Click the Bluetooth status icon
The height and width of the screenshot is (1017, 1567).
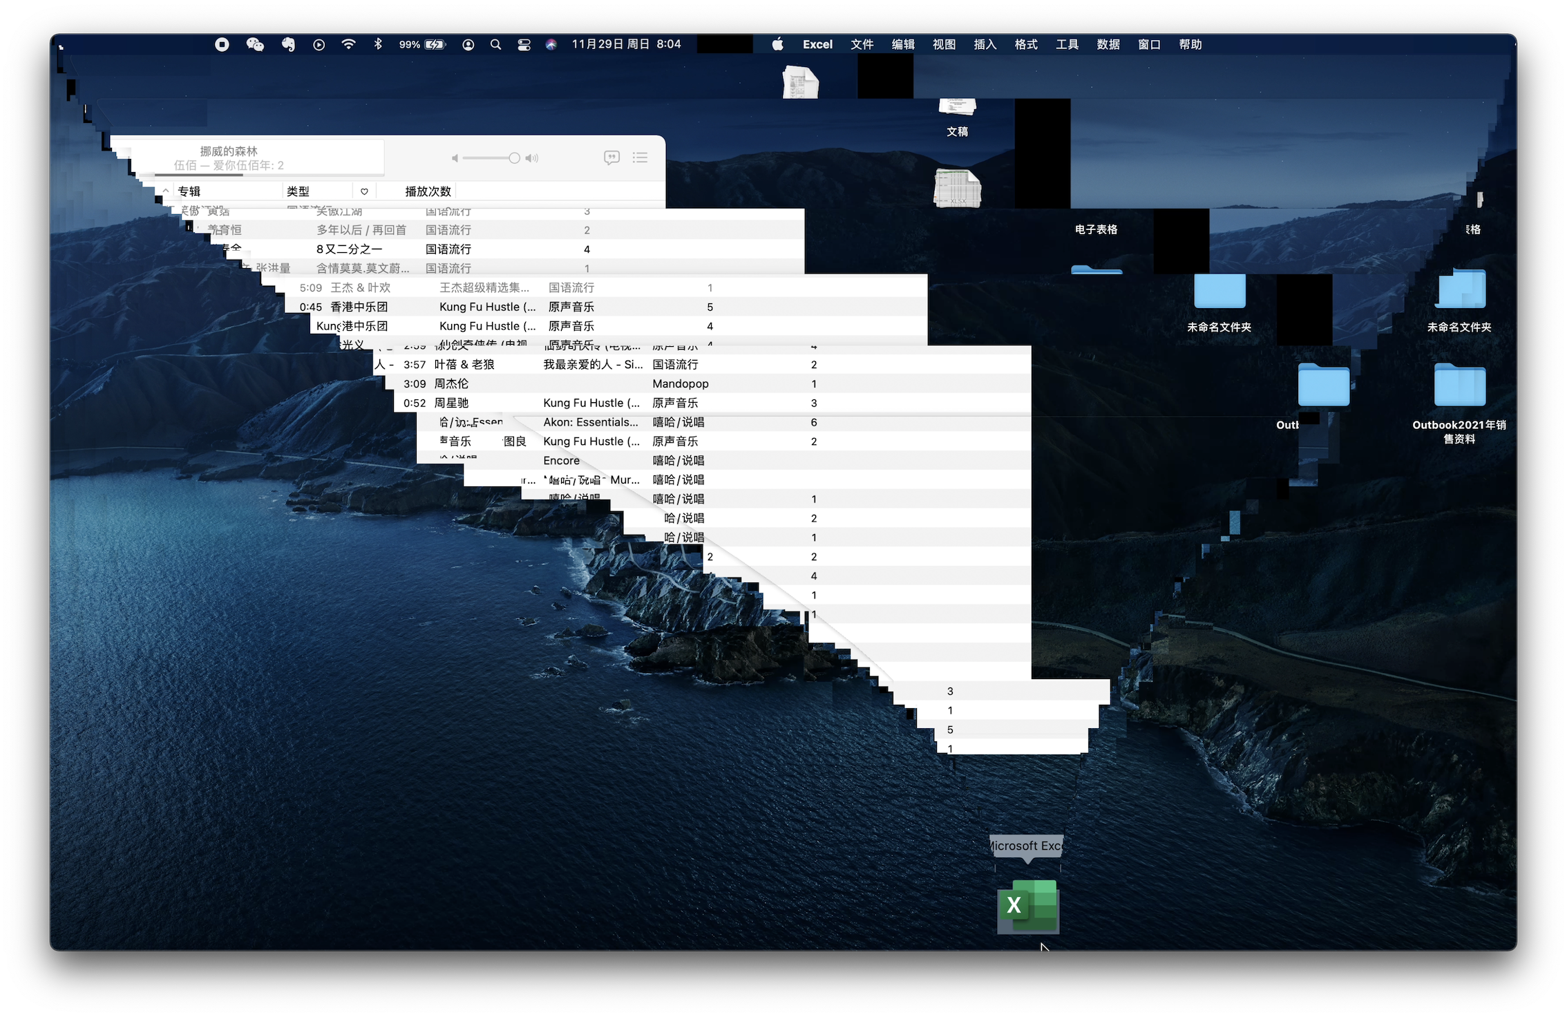point(378,44)
